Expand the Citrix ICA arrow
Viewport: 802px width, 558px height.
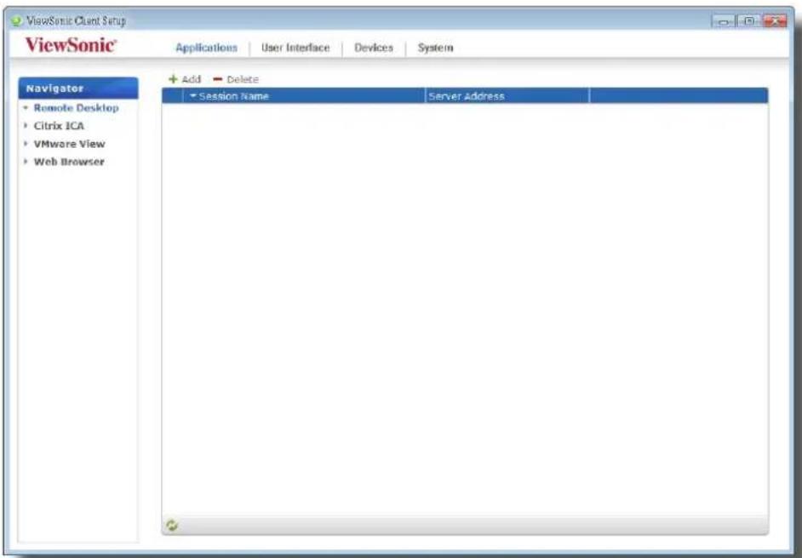[x=25, y=126]
